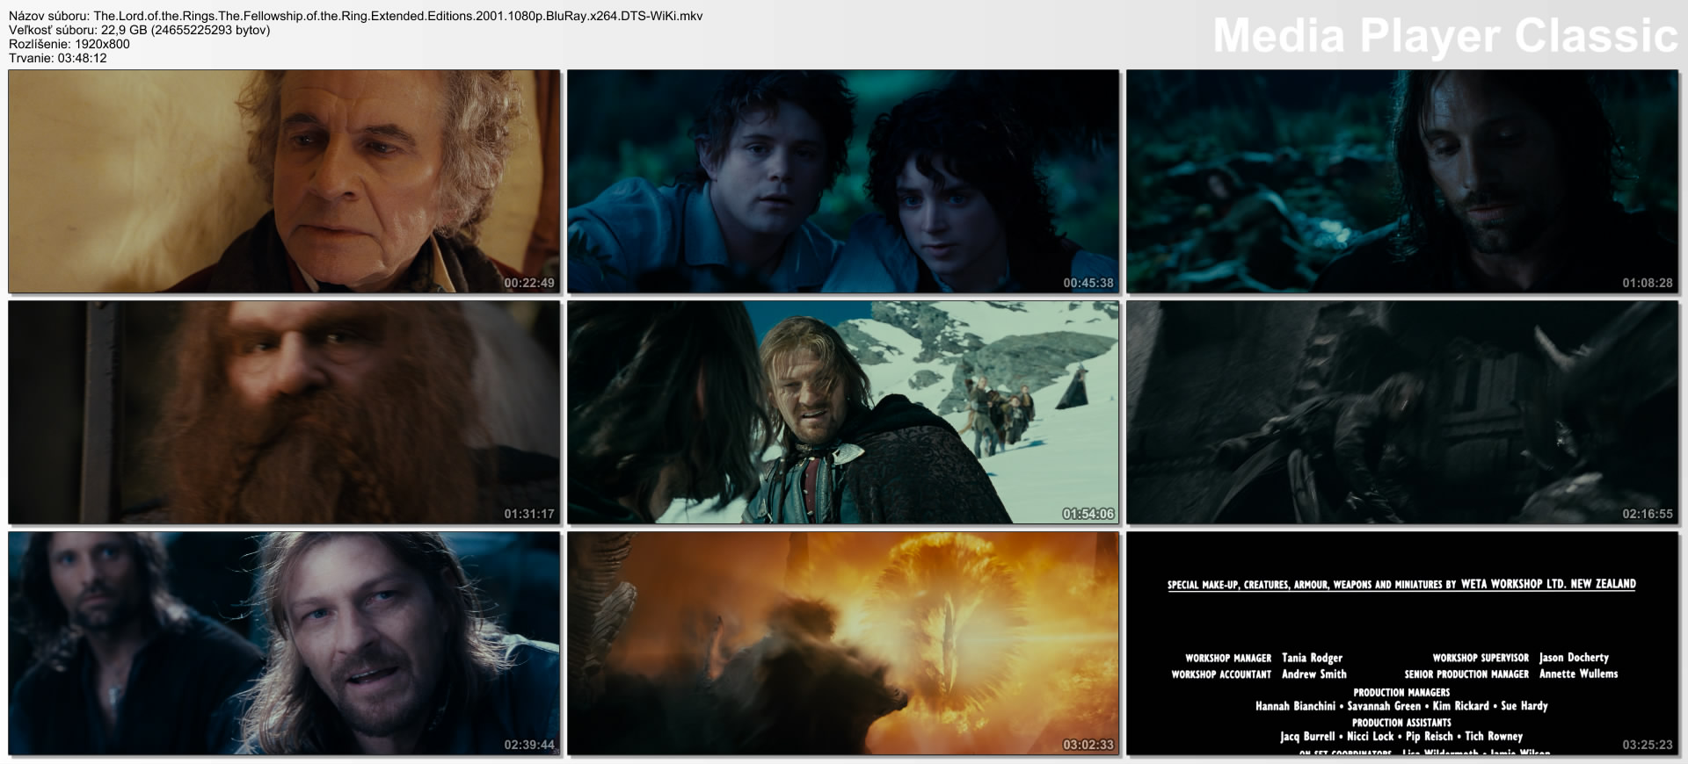Click the 00:22:49 timestamp label
This screenshot has width=1688, height=764.
pos(529,283)
